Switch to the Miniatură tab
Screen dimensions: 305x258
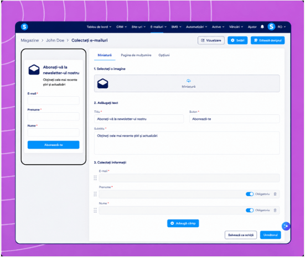click(x=105, y=55)
